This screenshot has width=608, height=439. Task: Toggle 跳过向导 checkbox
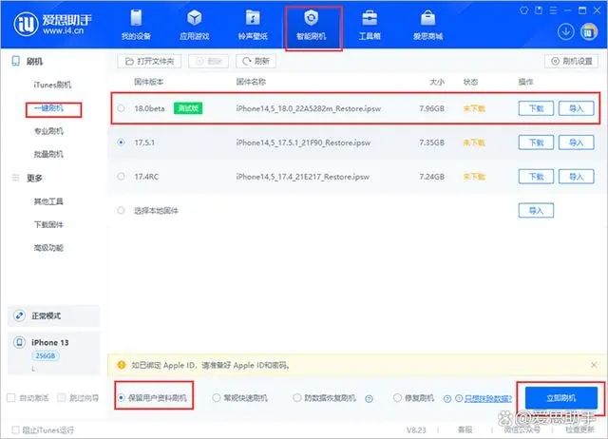point(61,398)
